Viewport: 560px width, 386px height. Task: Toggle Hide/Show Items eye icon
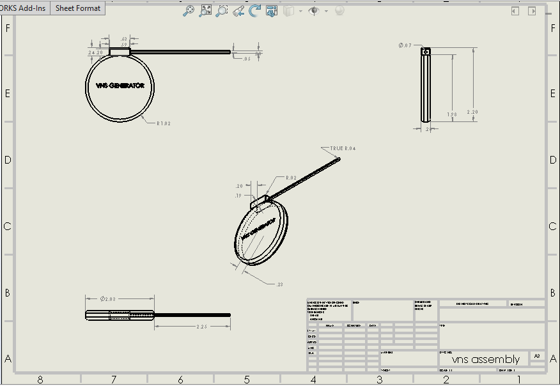(x=314, y=11)
